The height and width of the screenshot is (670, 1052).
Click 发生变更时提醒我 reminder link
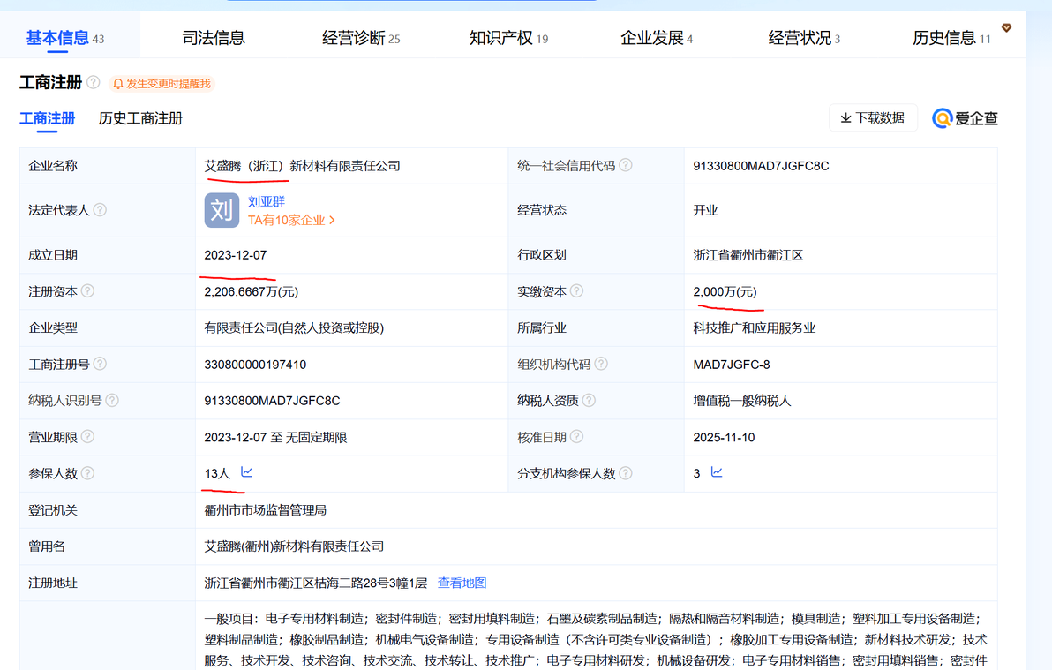(x=169, y=84)
